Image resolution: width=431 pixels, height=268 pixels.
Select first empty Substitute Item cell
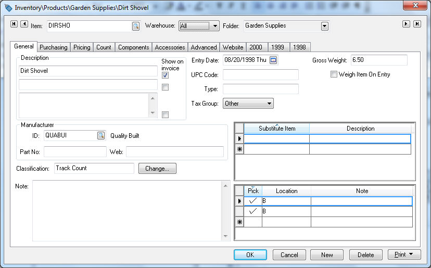coord(277,139)
